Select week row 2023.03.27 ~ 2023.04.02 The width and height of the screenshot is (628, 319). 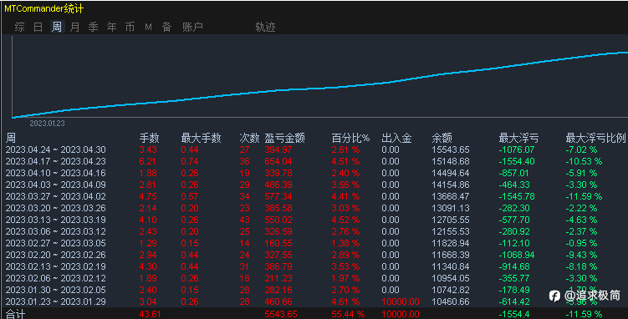click(x=314, y=197)
